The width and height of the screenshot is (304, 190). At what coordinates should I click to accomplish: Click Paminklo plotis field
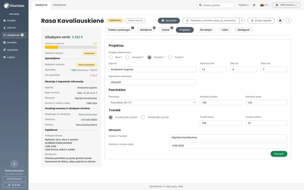pyautogui.click(x=266, y=103)
